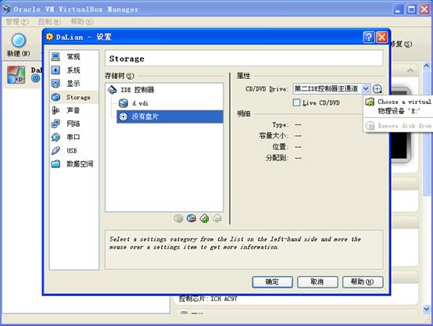Click the CD disc setup icon button
This screenshot has height=326, width=433.
click(x=378, y=89)
